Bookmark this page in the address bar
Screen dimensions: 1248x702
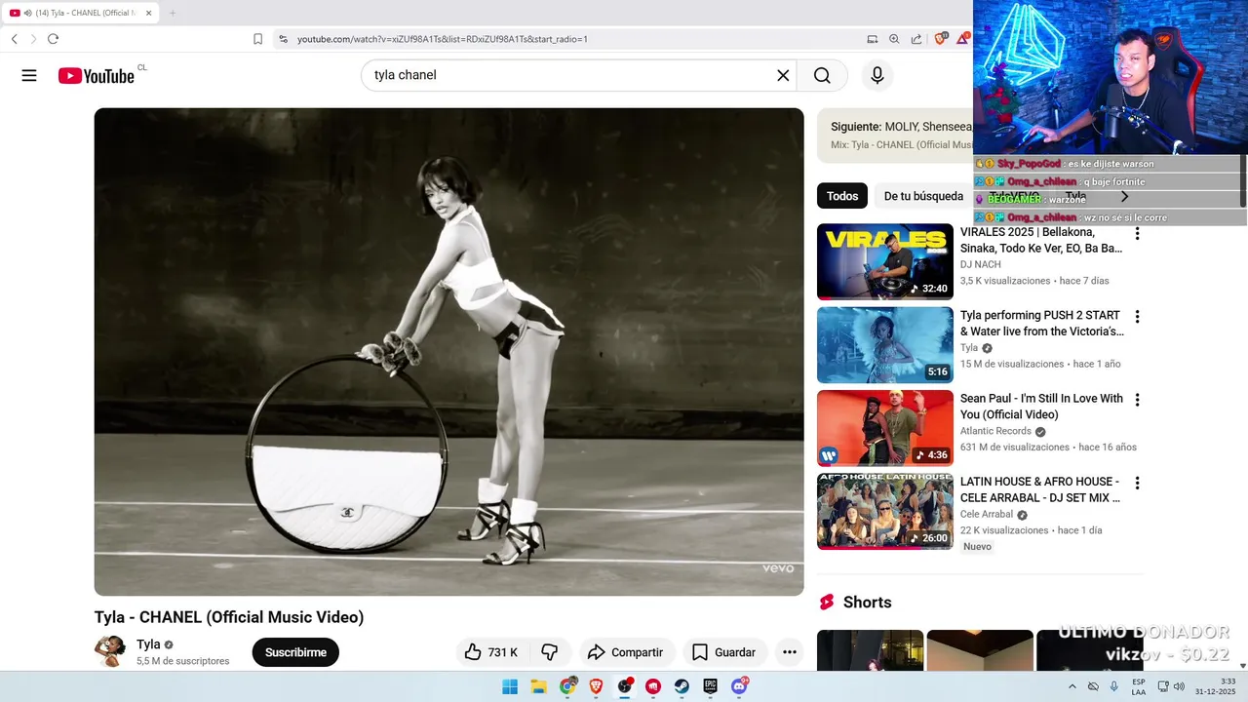257,39
